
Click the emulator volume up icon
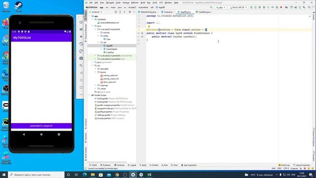pyautogui.click(x=81, y=29)
